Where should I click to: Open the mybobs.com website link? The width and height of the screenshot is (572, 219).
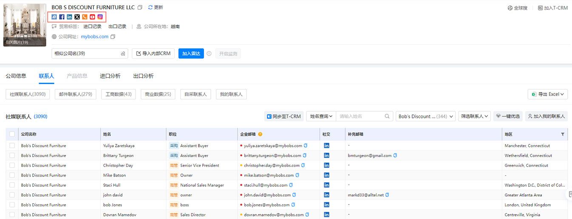94,37
